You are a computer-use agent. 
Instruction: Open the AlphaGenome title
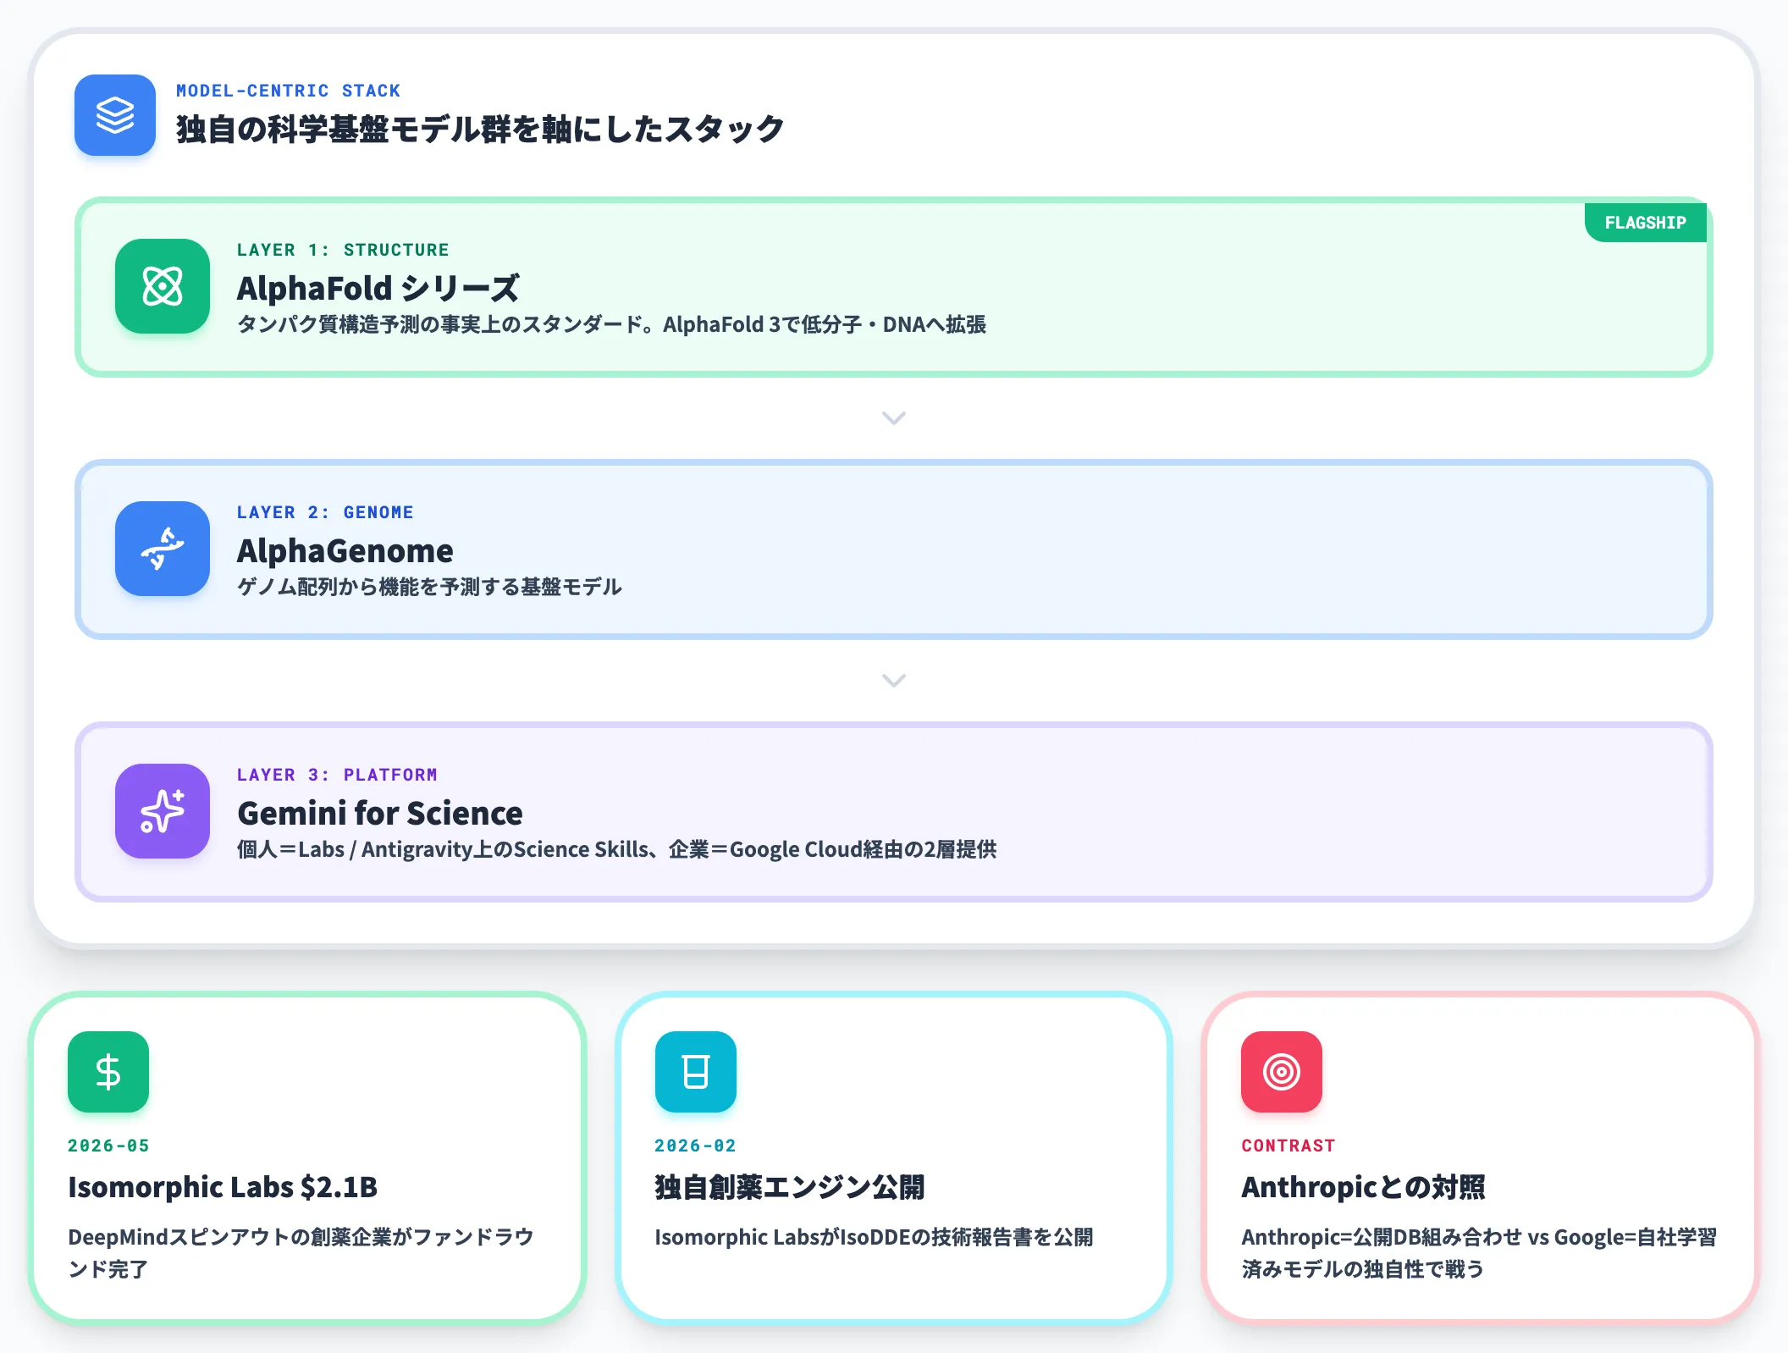pos(345,551)
